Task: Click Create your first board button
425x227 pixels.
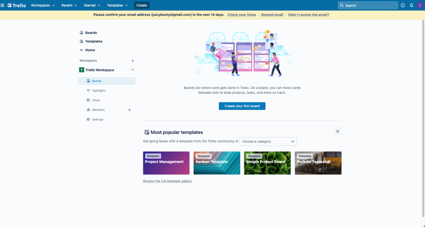Action: 242,106
